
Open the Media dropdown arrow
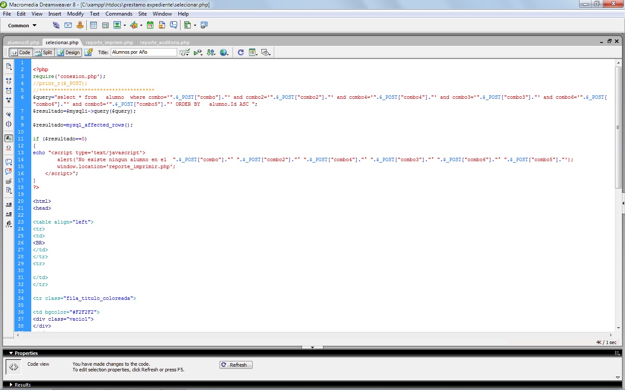tap(141, 26)
